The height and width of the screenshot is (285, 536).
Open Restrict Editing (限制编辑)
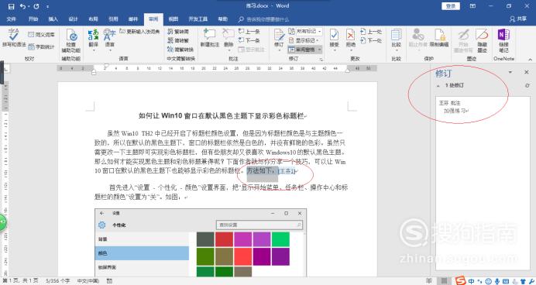(x=439, y=38)
